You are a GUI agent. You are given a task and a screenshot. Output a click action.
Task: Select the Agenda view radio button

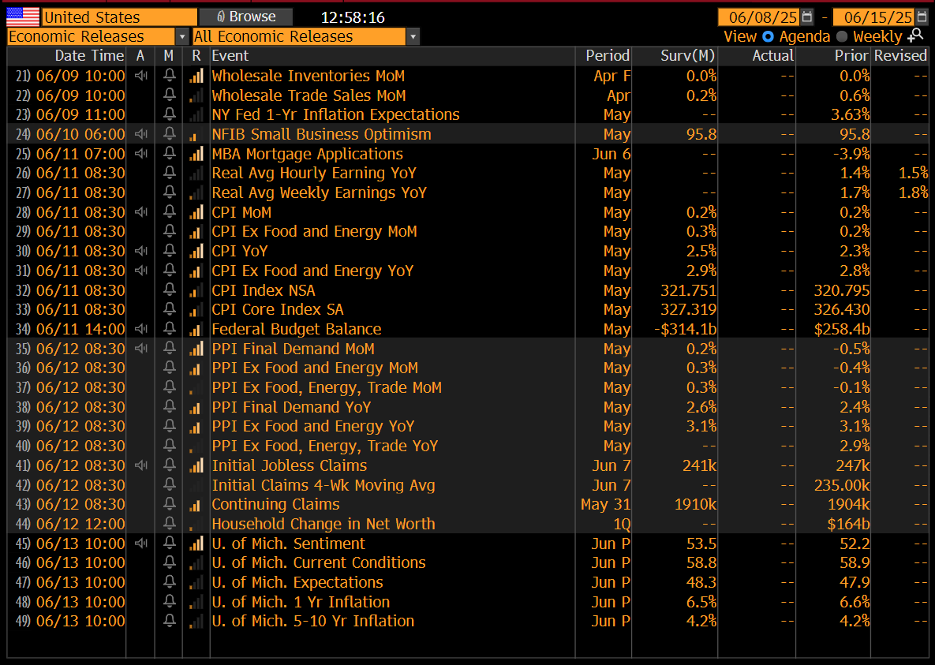click(768, 36)
